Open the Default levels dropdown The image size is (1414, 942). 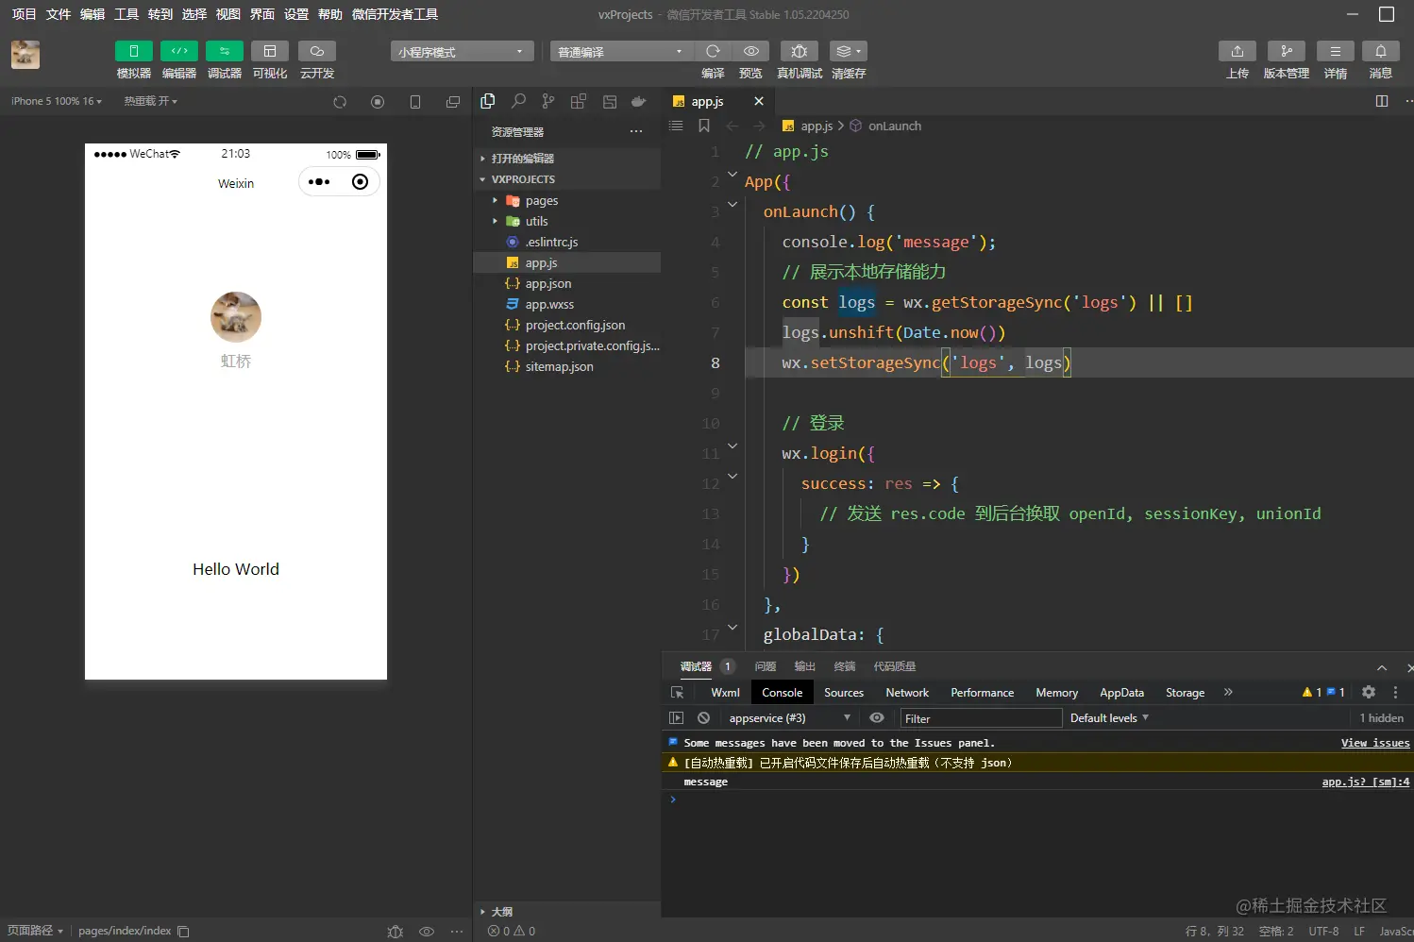(x=1109, y=718)
